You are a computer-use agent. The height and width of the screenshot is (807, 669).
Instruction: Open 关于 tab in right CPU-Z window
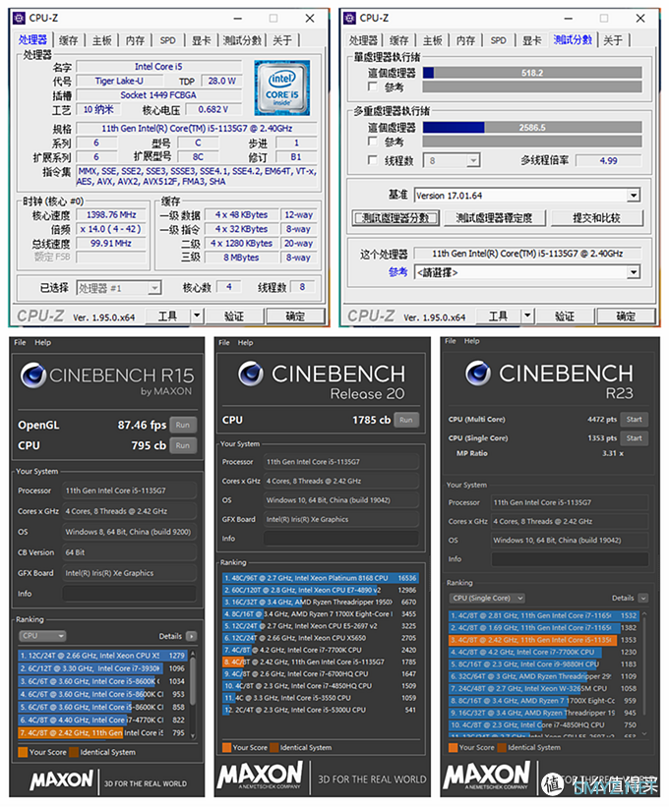click(612, 40)
